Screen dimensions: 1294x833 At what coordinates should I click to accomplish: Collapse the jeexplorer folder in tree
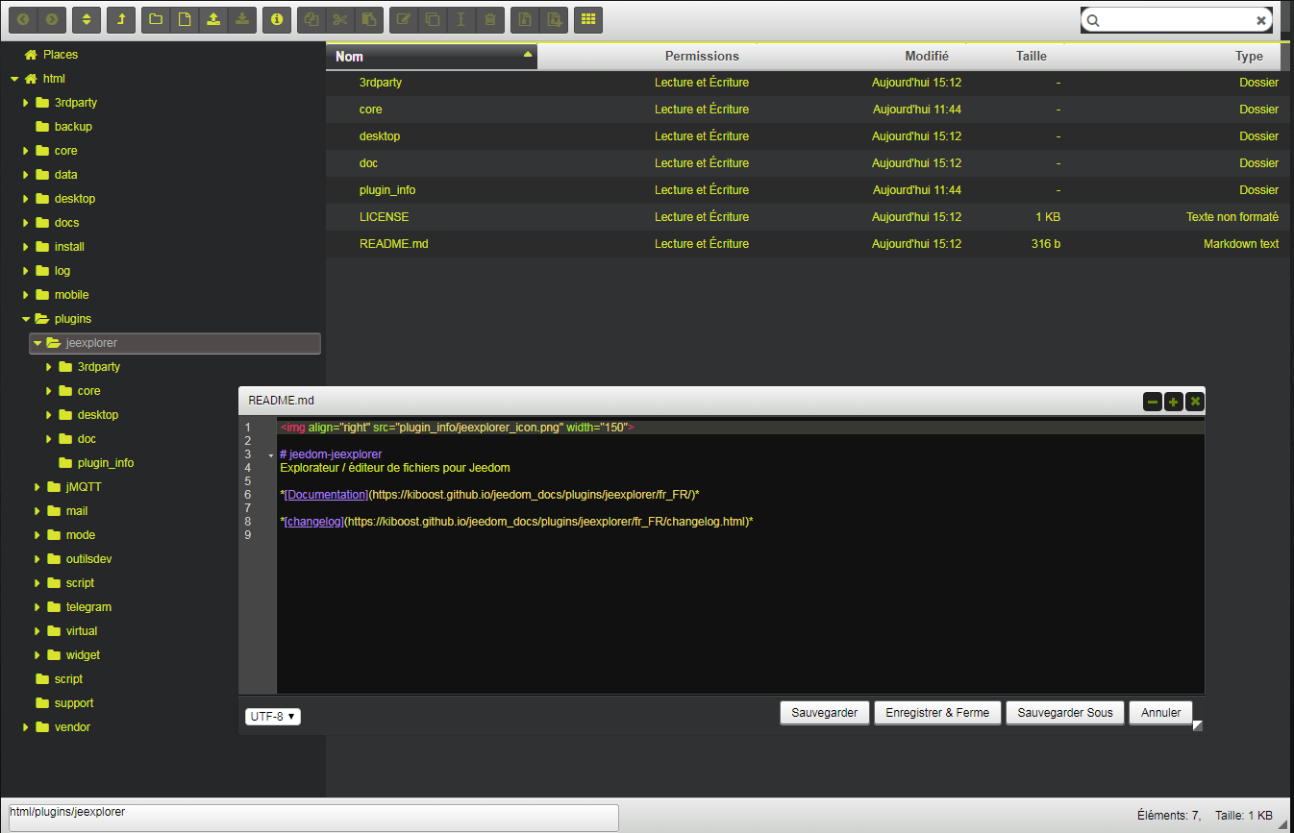pos(37,343)
